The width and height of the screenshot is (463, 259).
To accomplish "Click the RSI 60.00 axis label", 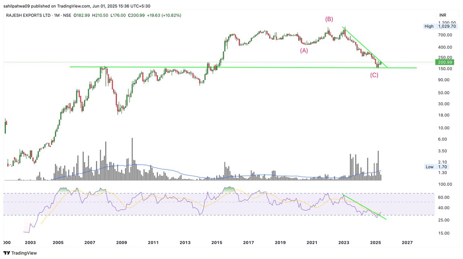I will click(444, 197).
